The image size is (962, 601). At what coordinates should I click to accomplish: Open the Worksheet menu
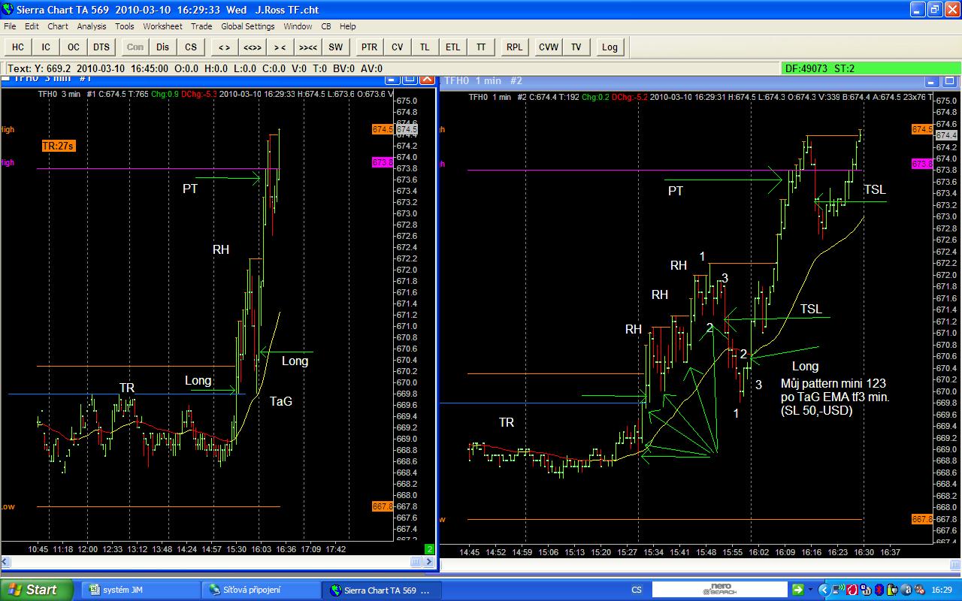click(x=162, y=26)
